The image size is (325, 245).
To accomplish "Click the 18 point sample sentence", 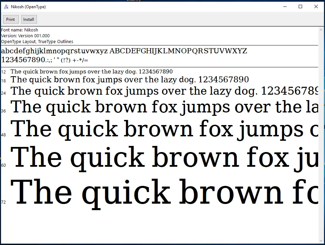I will click(130, 80).
